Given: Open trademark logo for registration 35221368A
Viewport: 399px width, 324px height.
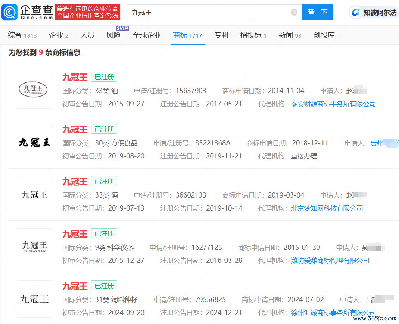Looking at the screenshot, I should (x=34, y=142).
